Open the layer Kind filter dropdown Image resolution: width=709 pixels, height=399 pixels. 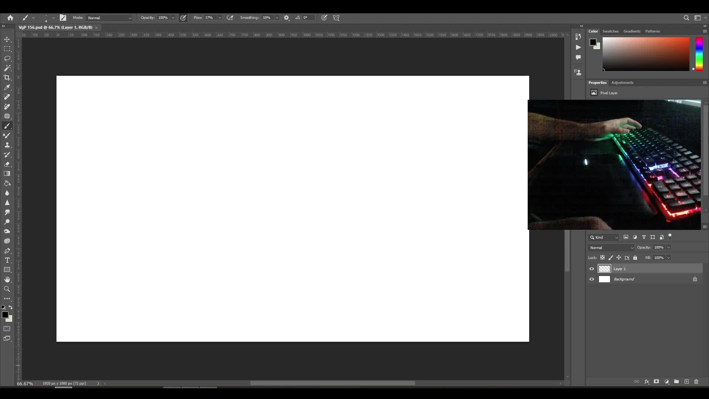604,237
